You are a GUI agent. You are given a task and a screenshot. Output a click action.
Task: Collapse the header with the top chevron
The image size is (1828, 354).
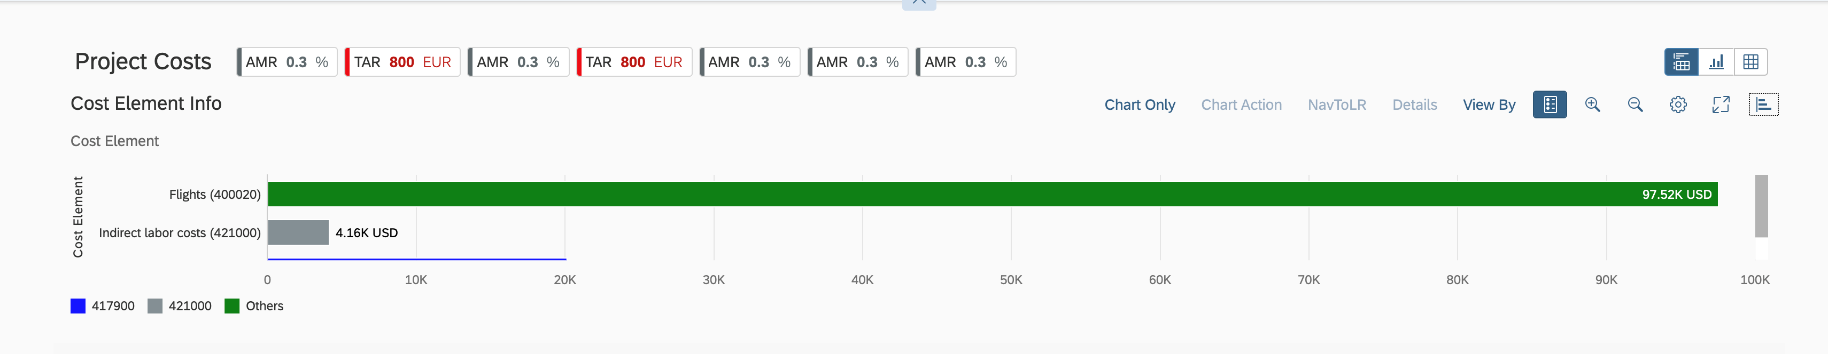[919, 4]
